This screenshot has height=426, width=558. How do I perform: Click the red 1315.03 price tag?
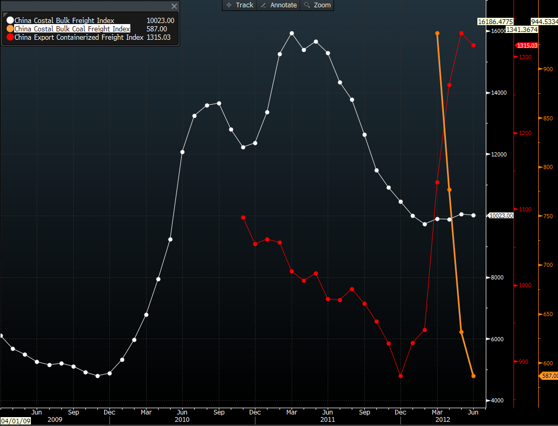(527, 46)
